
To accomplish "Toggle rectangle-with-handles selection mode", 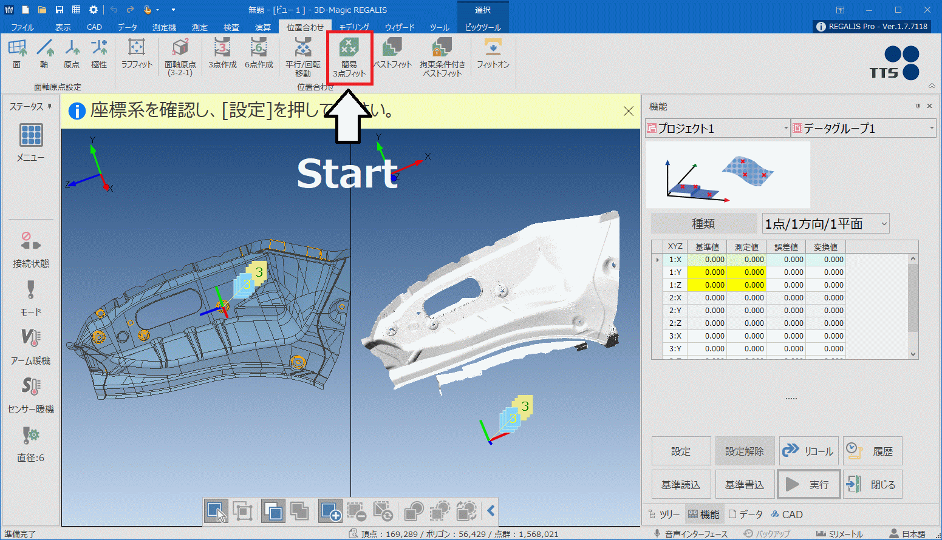I will pos(242,511).
